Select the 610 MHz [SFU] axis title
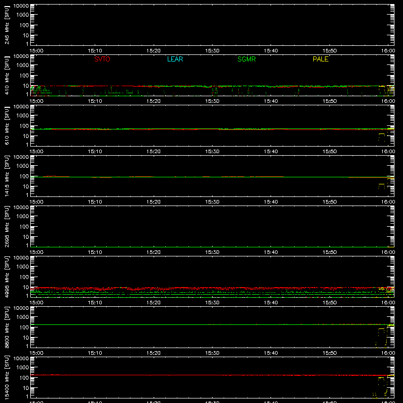Viewport: 403px width, 403px height. pos(7,126)
